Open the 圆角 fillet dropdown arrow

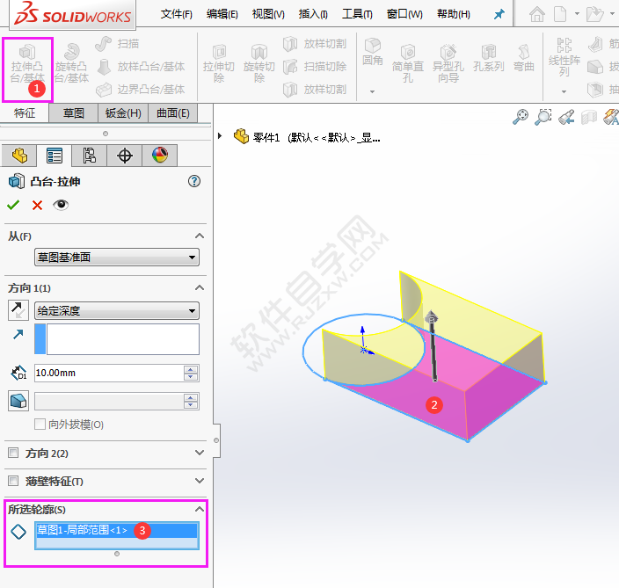click(x=372, y=91)
